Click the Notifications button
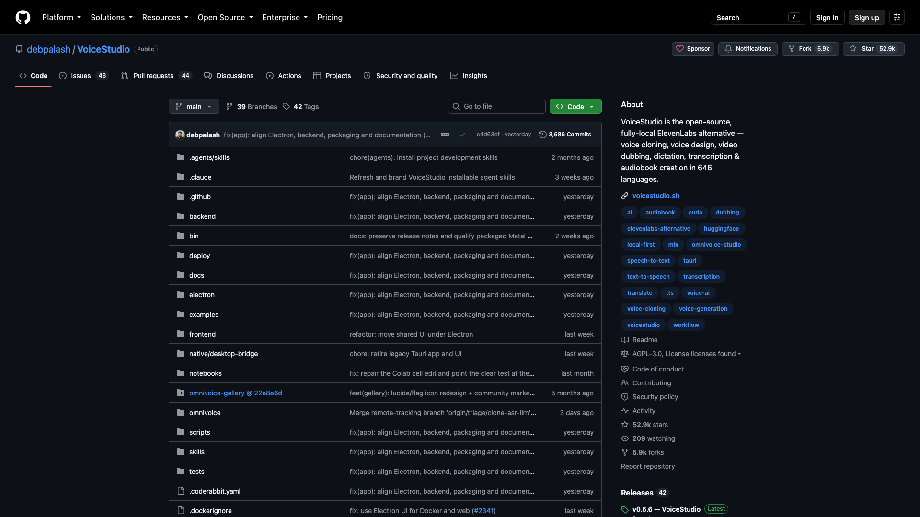The image size is (920, 517). pos(747,49)
